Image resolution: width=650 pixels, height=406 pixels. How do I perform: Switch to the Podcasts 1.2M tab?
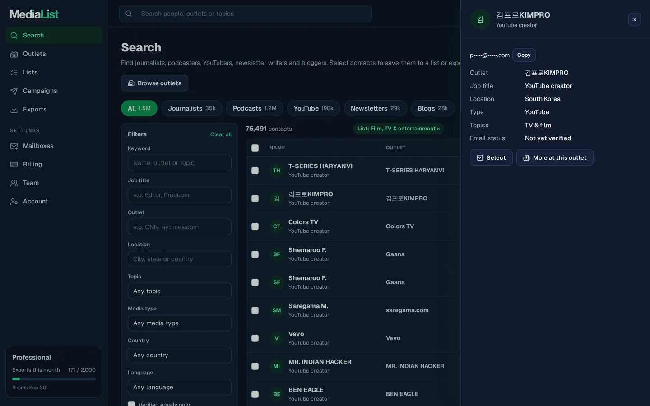tap(255, 108)
